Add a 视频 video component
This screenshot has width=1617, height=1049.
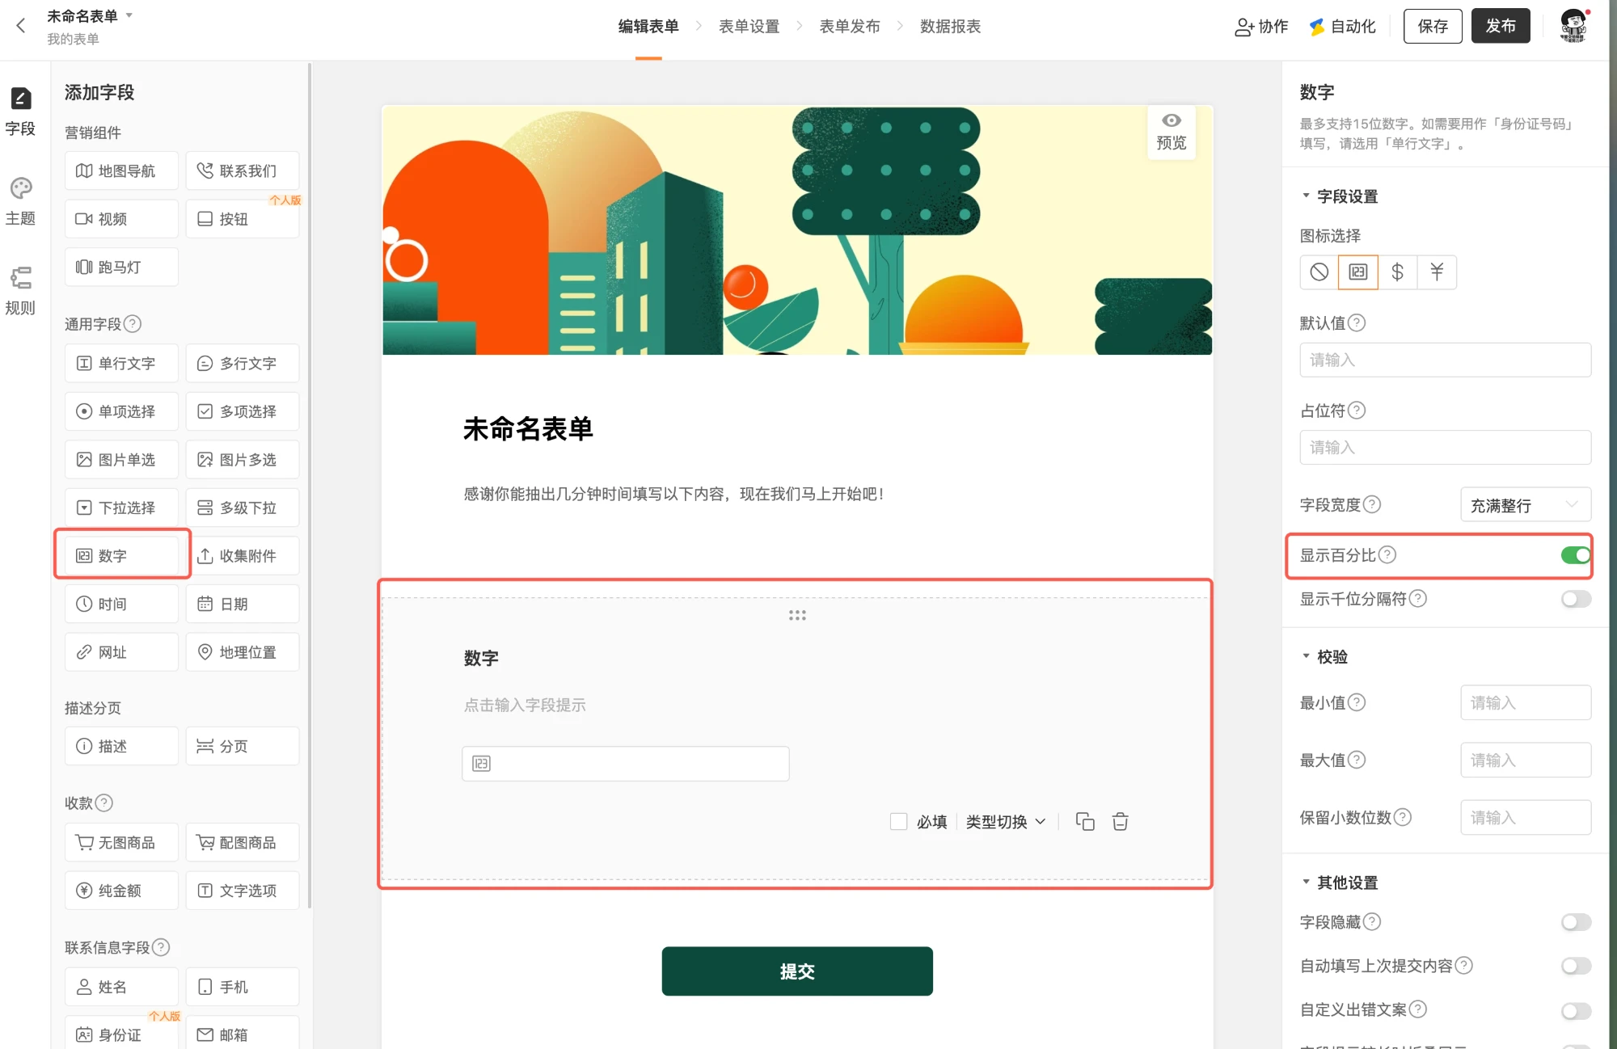point(121,219)
